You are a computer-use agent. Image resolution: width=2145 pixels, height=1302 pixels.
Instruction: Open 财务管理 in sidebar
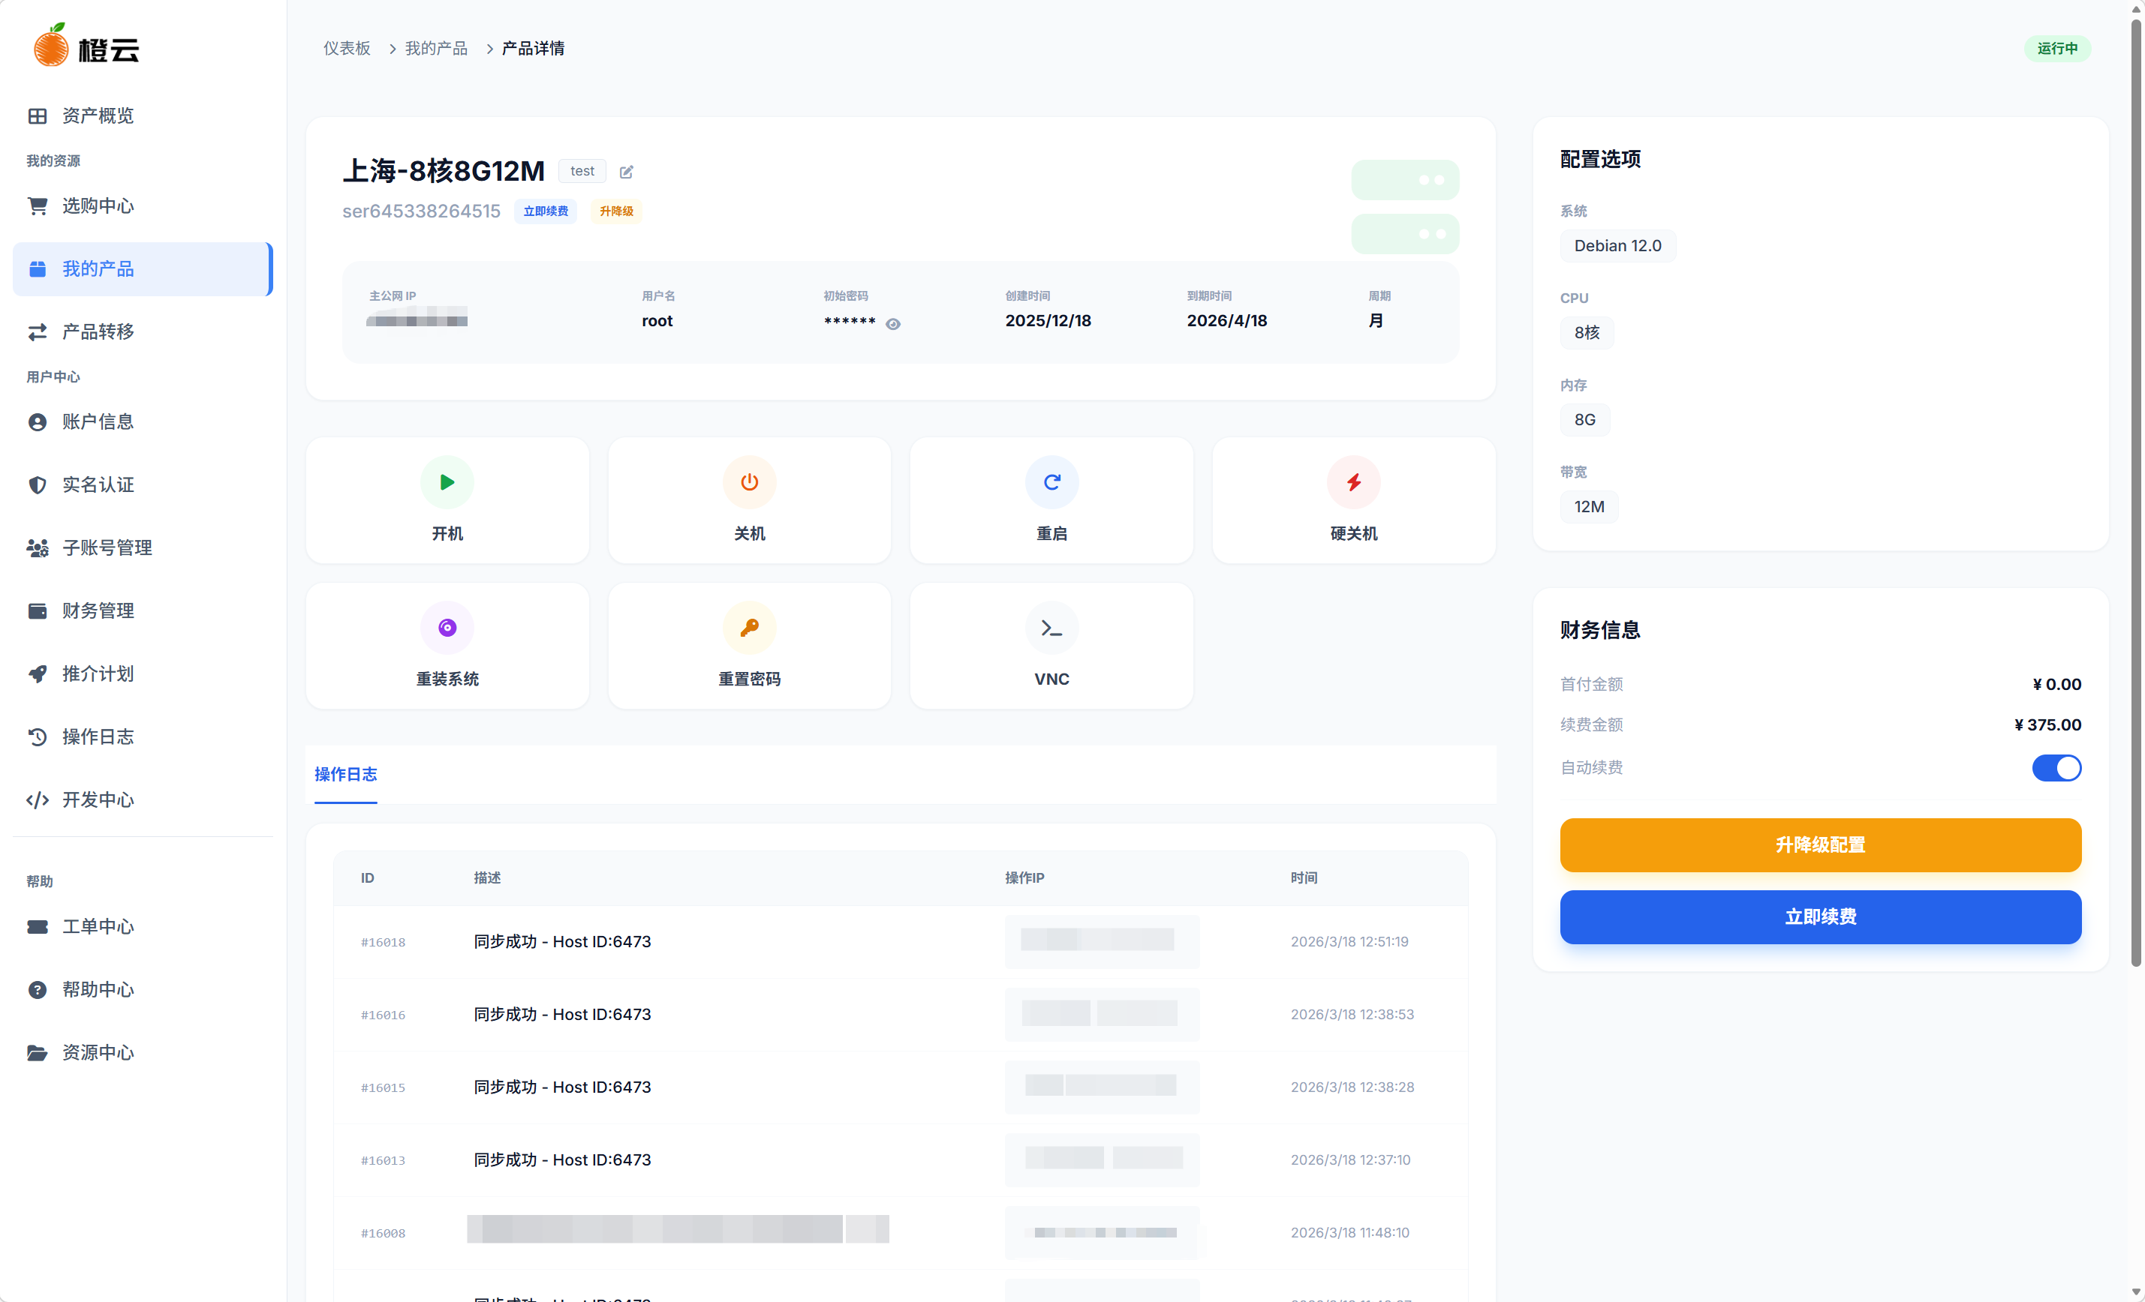point(98,610)
